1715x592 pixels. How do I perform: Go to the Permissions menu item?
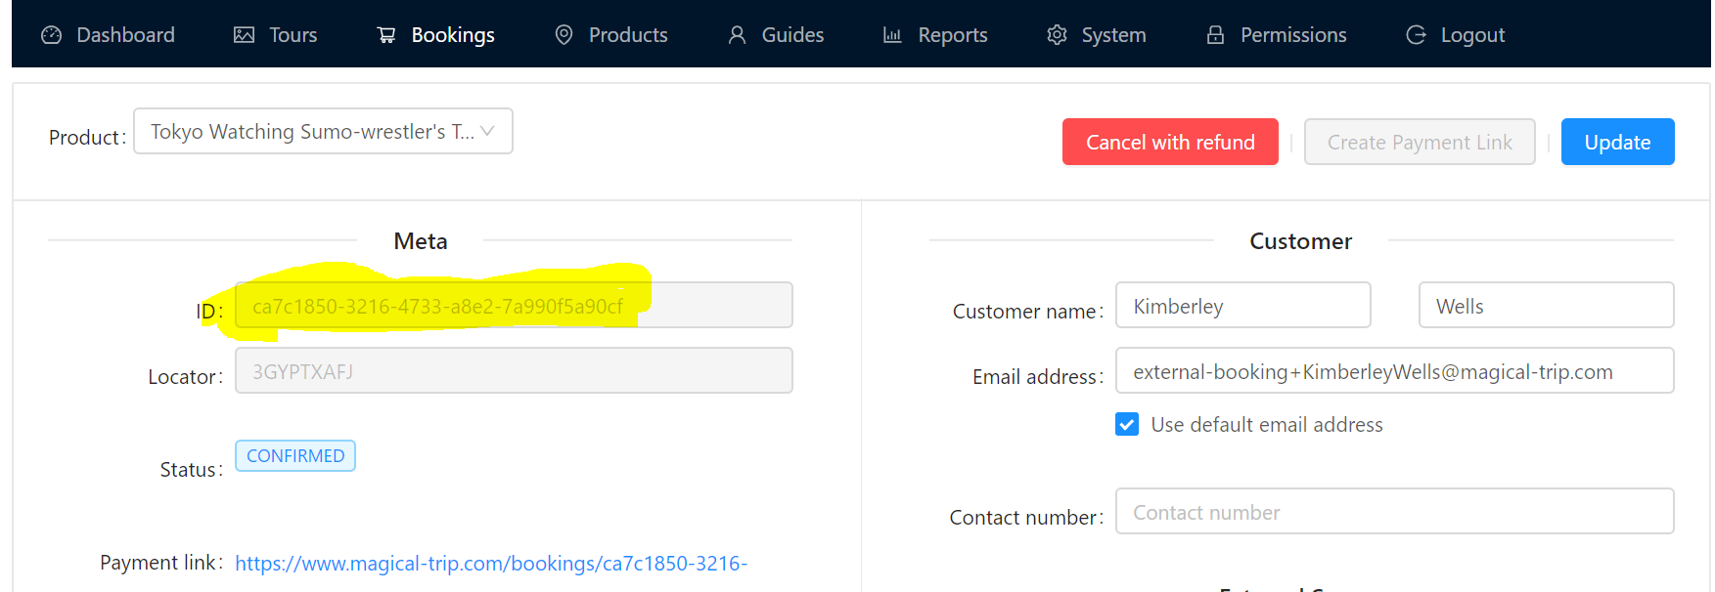(x=1292, y=35)
